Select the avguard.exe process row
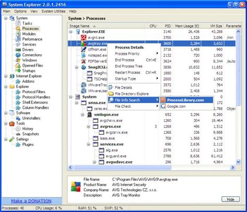Viewport: 247px width, 212px height. pos(152,156)
